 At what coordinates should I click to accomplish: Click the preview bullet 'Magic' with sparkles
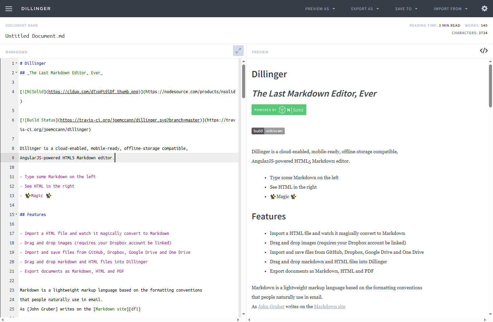(x=283, y=196)
